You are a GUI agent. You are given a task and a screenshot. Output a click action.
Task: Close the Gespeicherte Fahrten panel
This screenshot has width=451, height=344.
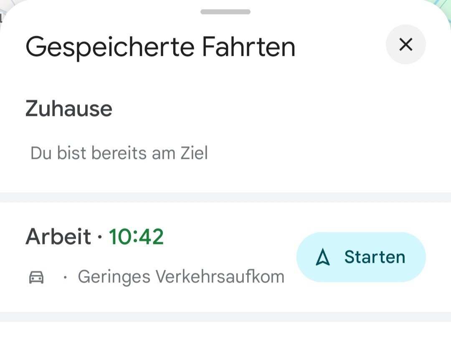point(405,44)
